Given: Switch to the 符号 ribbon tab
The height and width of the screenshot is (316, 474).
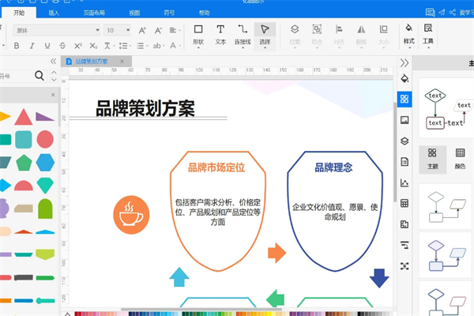Looking at the screenshot, I should pyautogui.click(x=169, y=13).
